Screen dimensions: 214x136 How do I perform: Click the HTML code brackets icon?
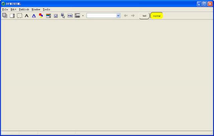tap(56, 16)
